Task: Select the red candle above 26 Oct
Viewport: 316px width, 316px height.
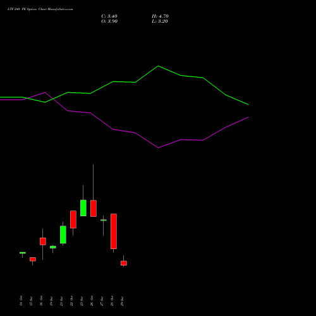Action: [x=94, y=209]
